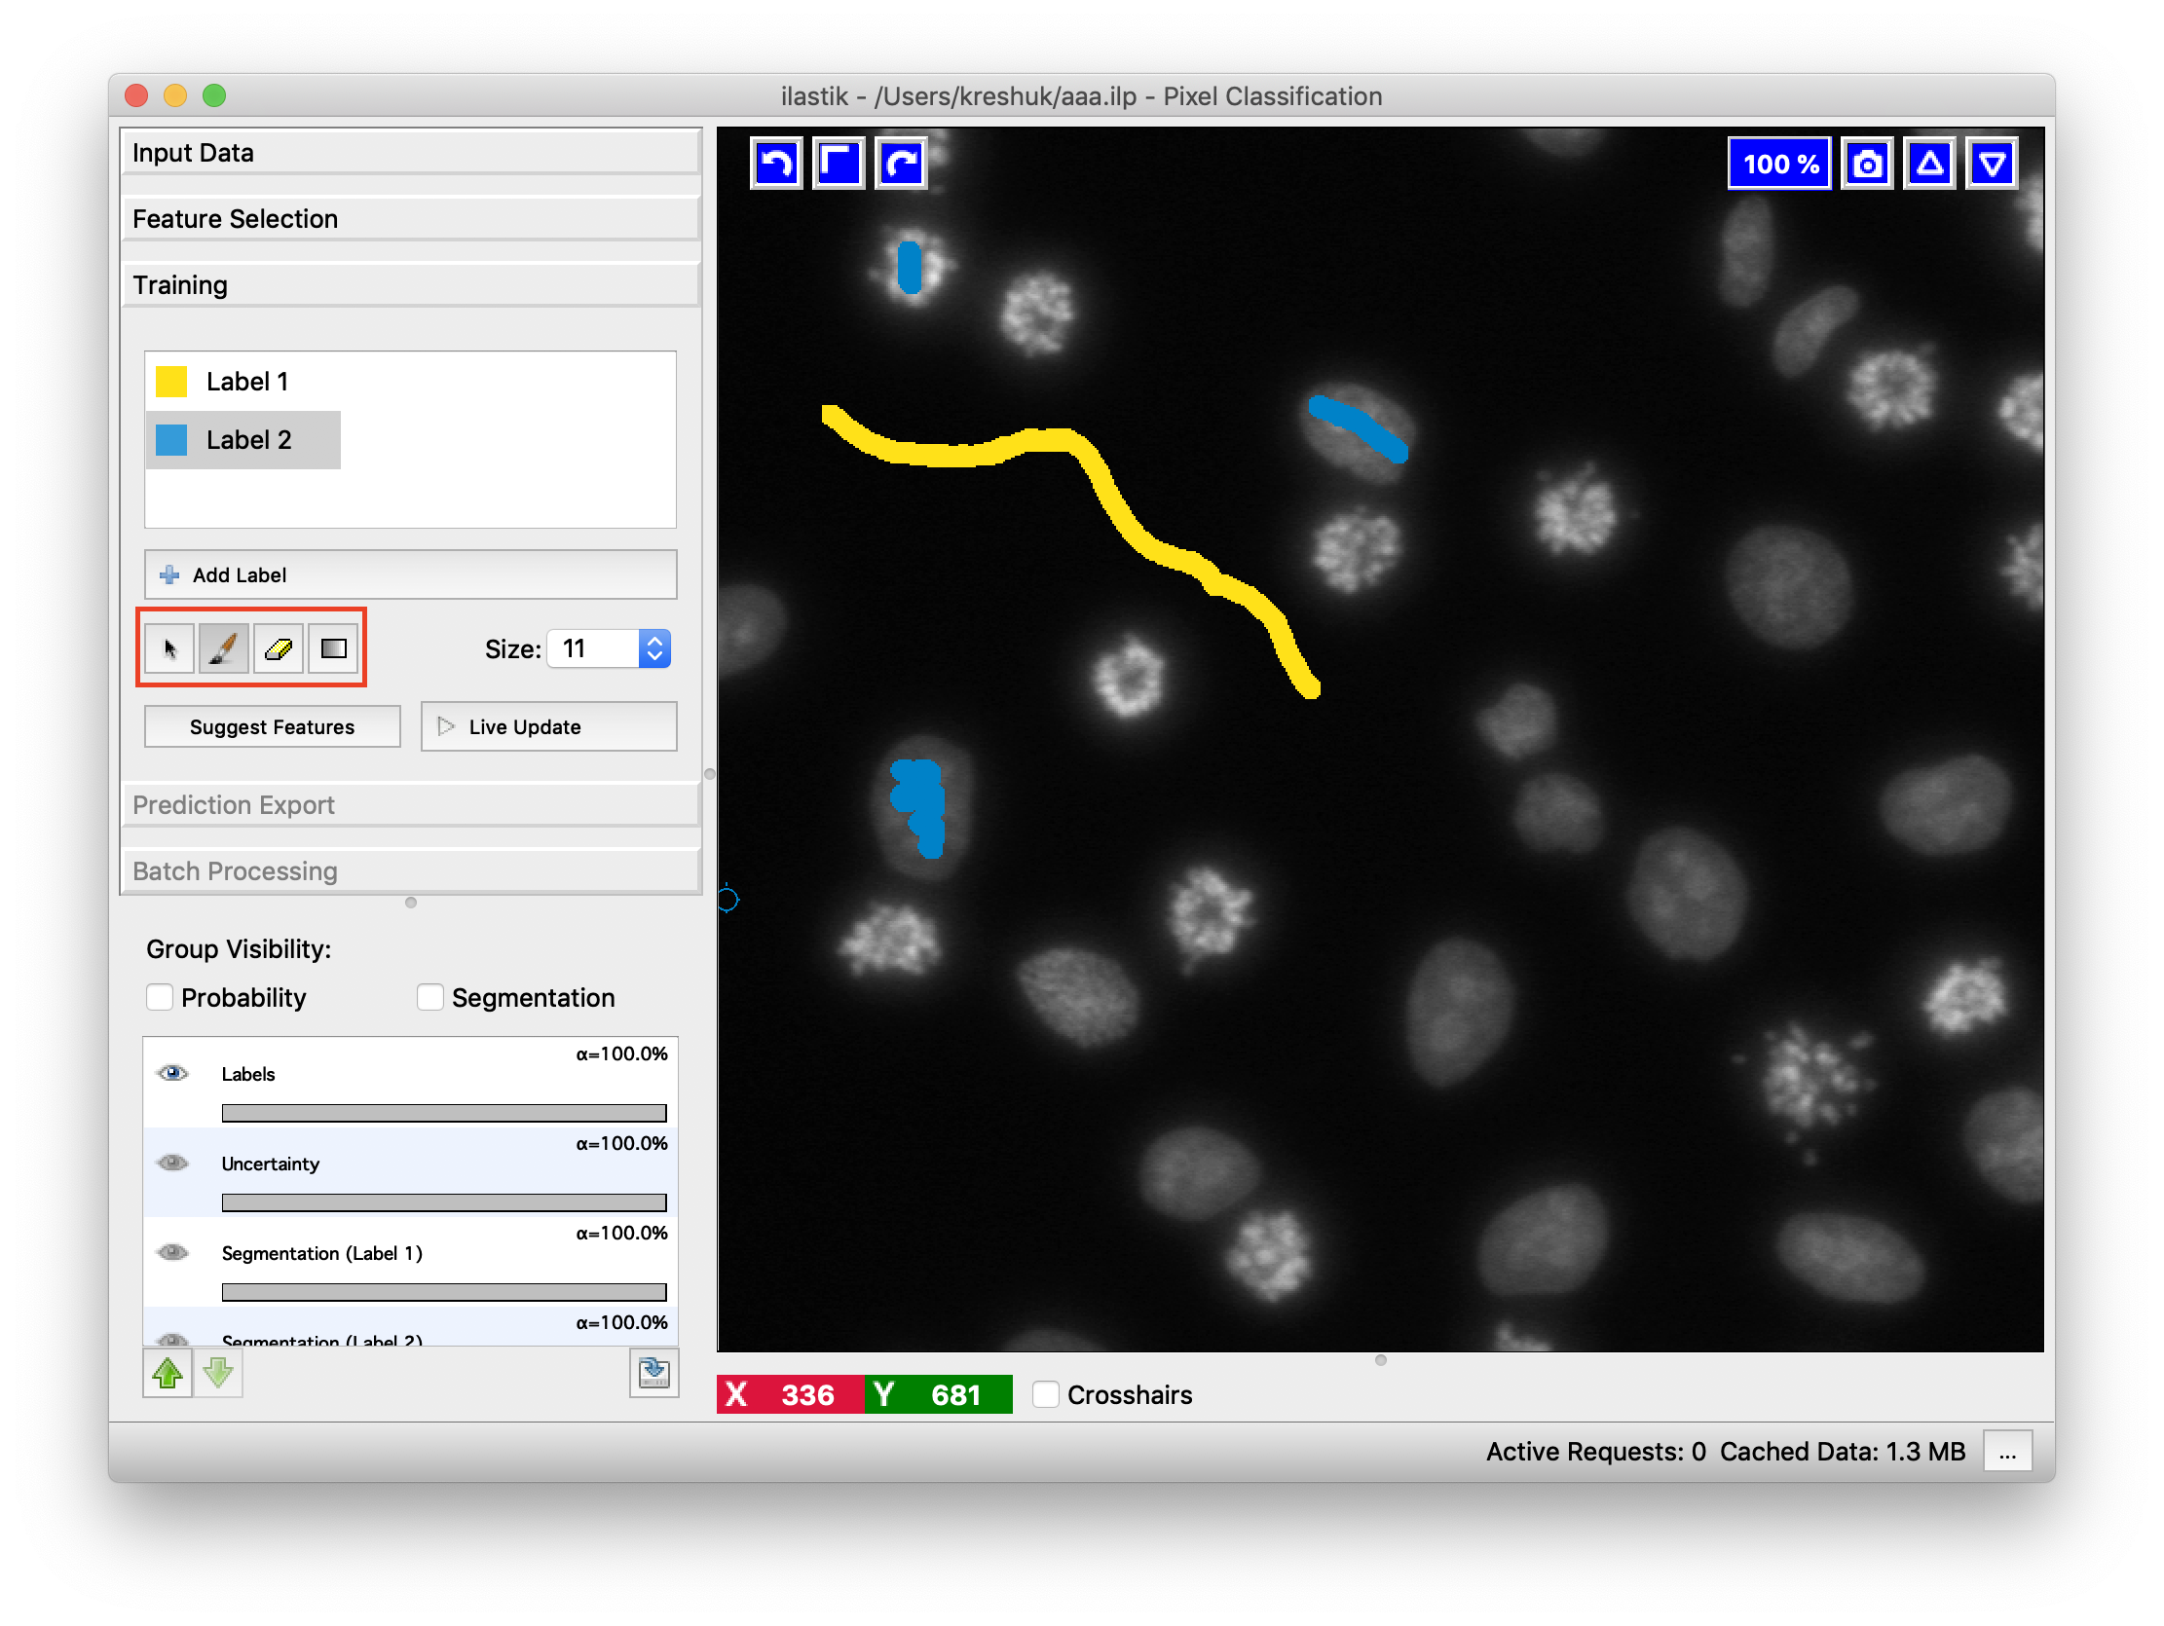
Task: Hide the Labels layer eye icon
Action: pos(173,1076)
